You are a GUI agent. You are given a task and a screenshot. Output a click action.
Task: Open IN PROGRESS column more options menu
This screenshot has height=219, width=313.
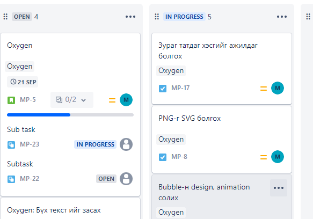(282, 17)
